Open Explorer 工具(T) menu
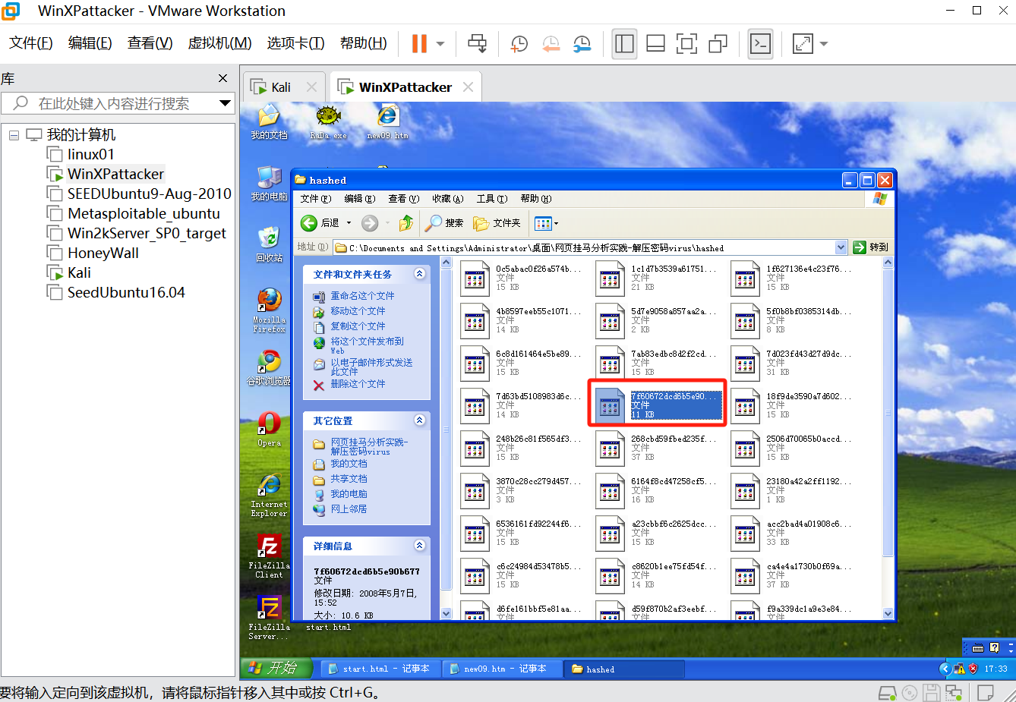This screenshot has height=702, width=1016. point(491,199)
